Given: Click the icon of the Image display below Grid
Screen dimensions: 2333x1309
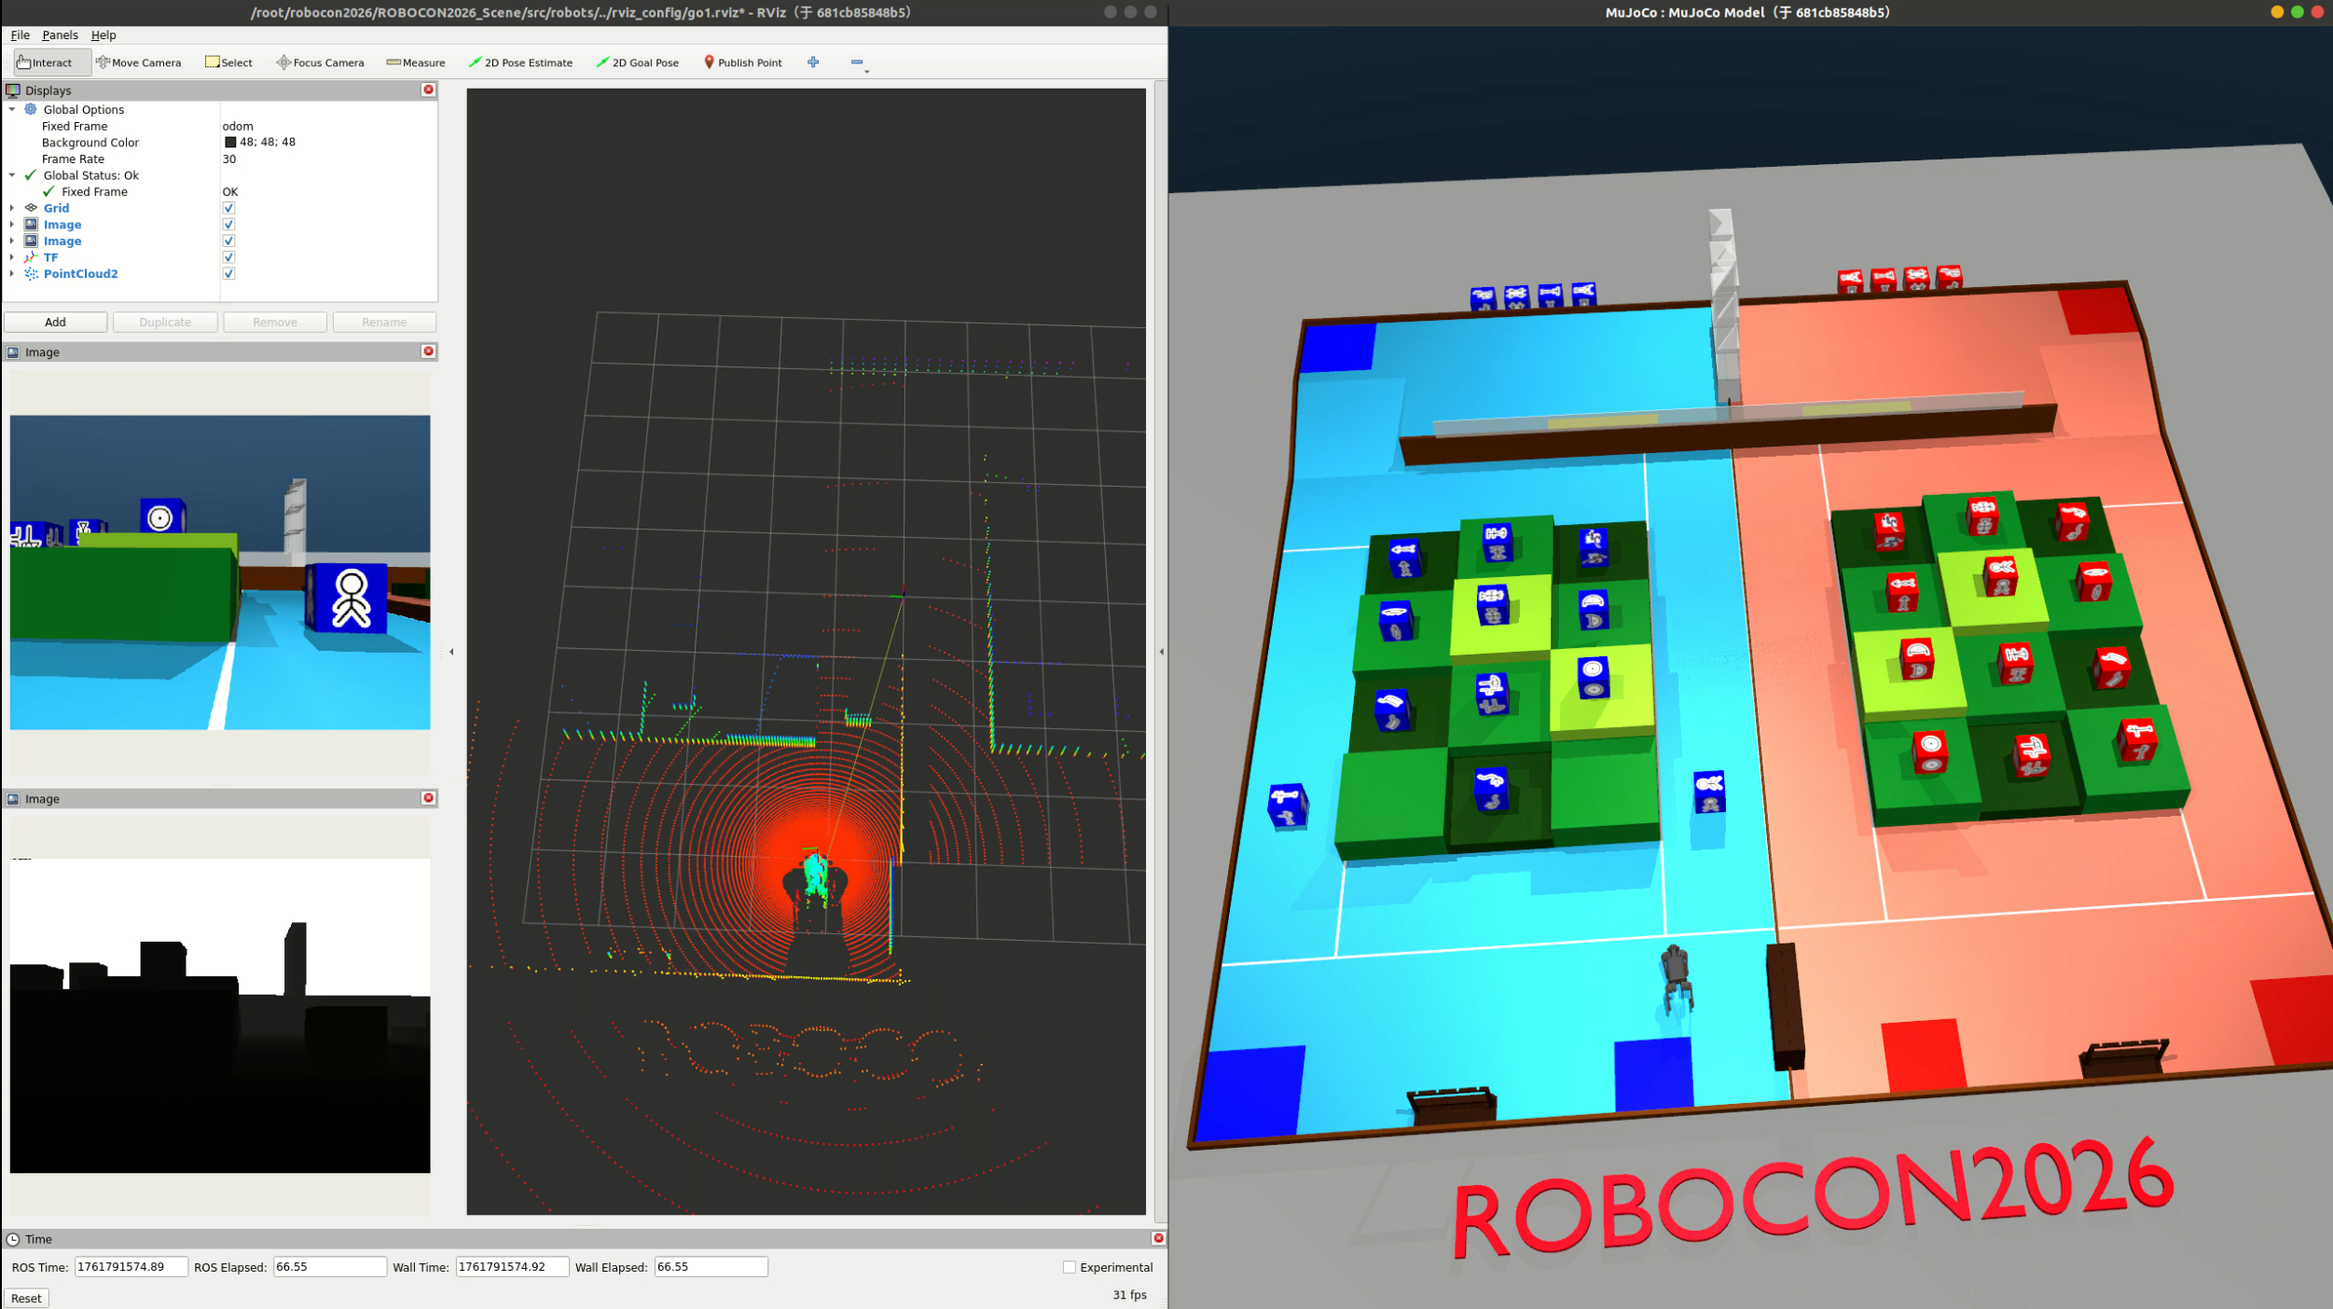Looking at the screenshot, I should coord(31,225).
